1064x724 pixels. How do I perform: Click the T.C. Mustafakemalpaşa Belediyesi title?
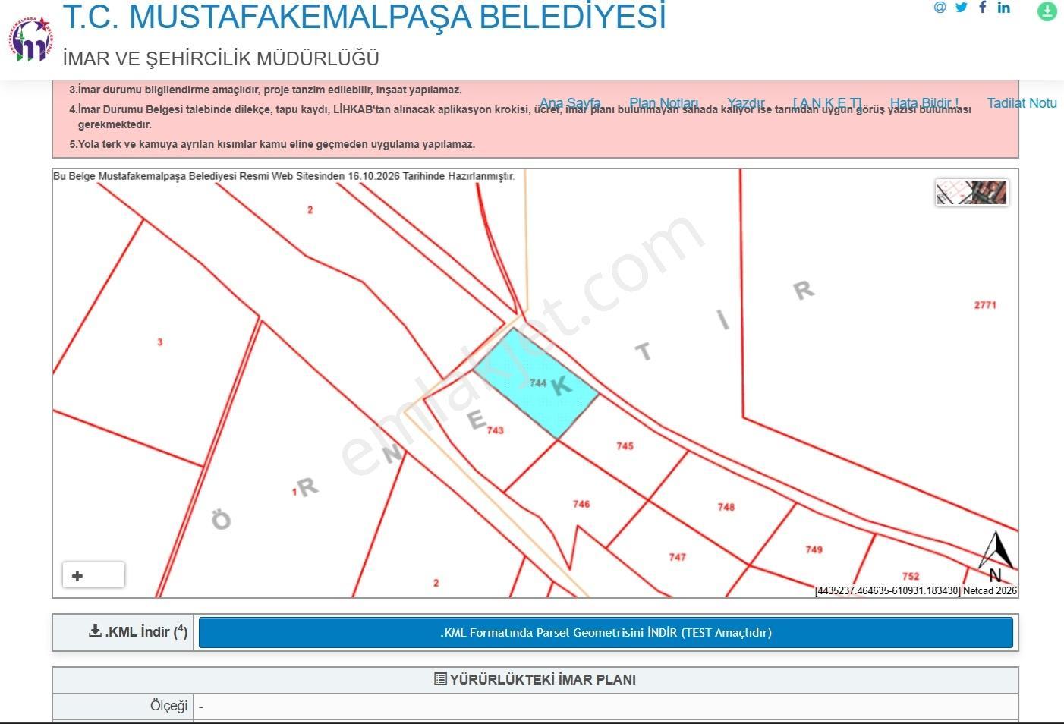(364, 17)
